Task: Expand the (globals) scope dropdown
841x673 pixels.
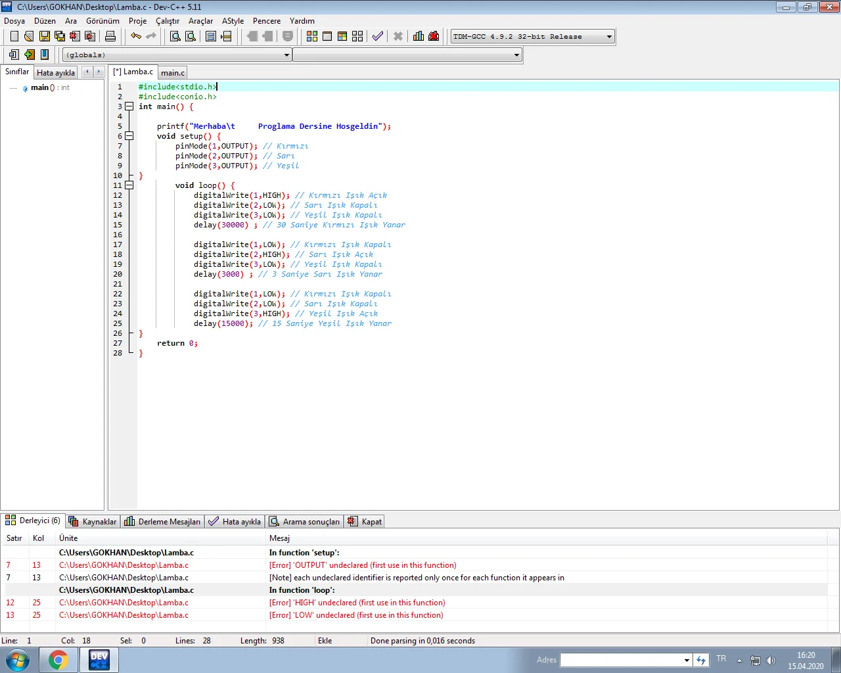Action: 286,55
